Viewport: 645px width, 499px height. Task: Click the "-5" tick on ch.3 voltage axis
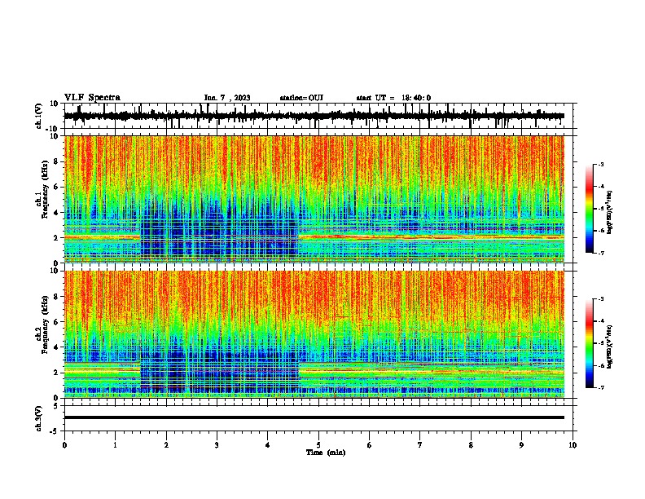click(x=55, y=431)
